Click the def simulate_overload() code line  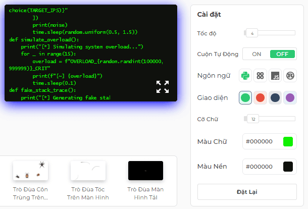[x=44, y=40]
